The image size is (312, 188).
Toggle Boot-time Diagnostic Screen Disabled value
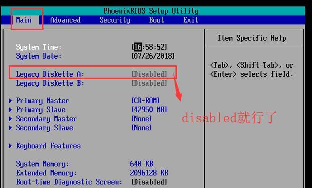149,182
